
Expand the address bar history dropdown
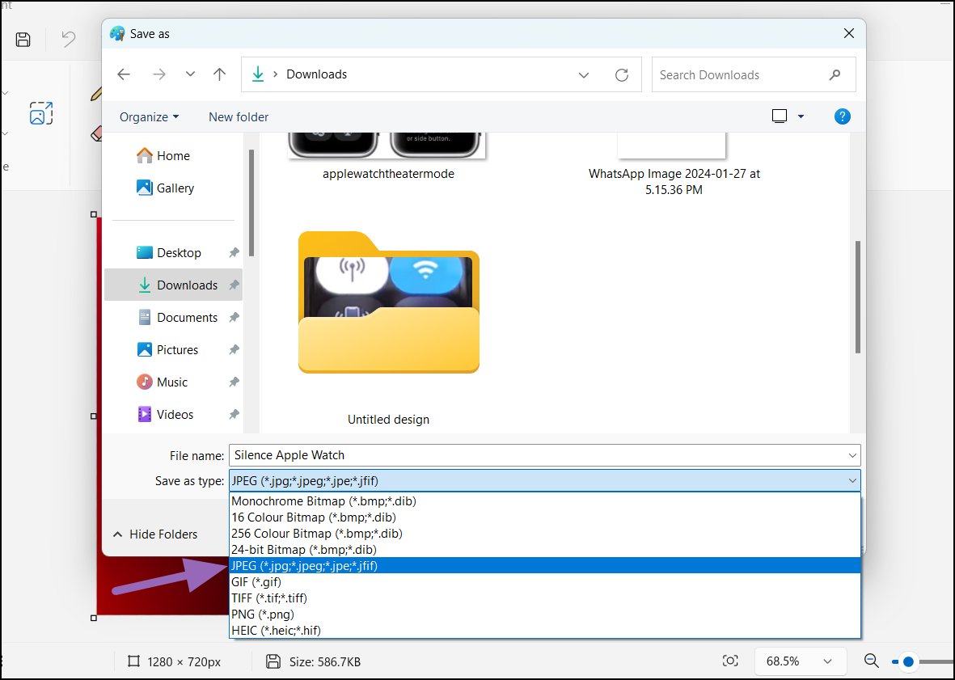pos(584,75)
